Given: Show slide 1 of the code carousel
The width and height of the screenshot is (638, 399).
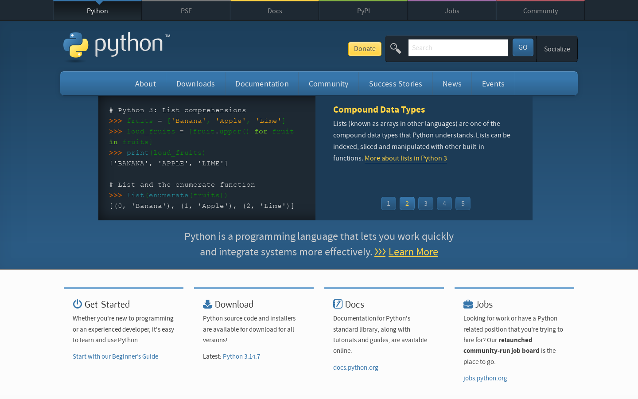Looking at the screenshot, I should (x=389, y=203).
